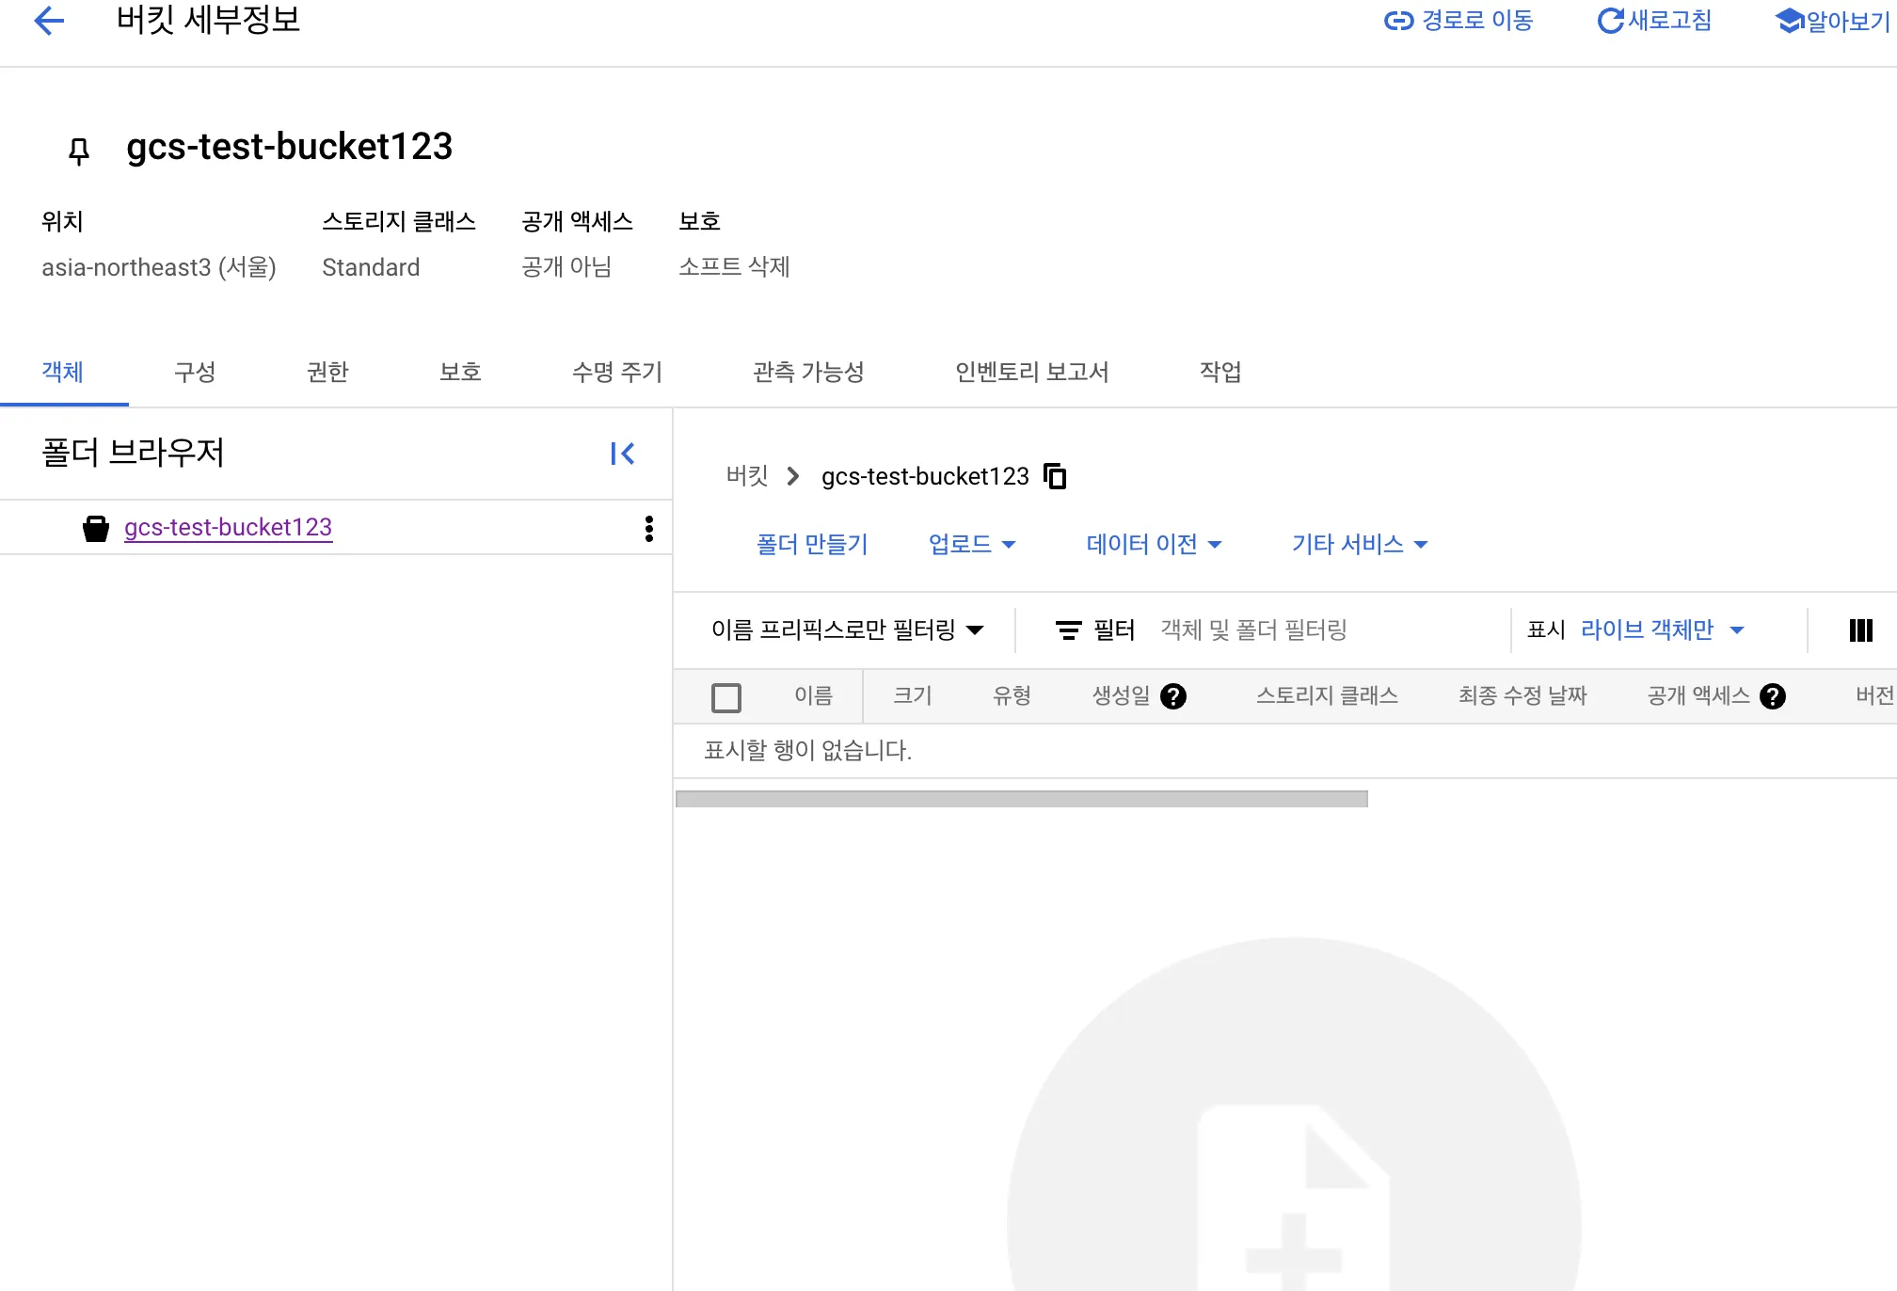Open the 데이터 이전 dropdown
The image size is (1897, 1291).
(x=1154, y=544)
